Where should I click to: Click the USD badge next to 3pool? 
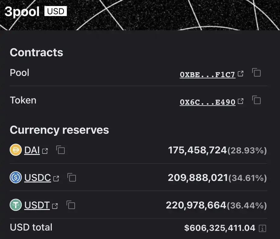click(x=56, y=11)
